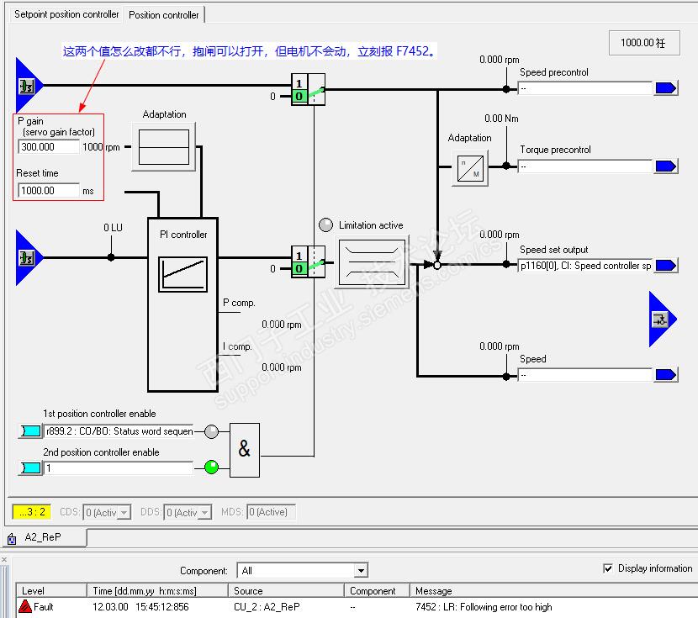This screenshot has width=698, height=618.
Task: Sort by Source column header
Action: click(x=286, y=590)
